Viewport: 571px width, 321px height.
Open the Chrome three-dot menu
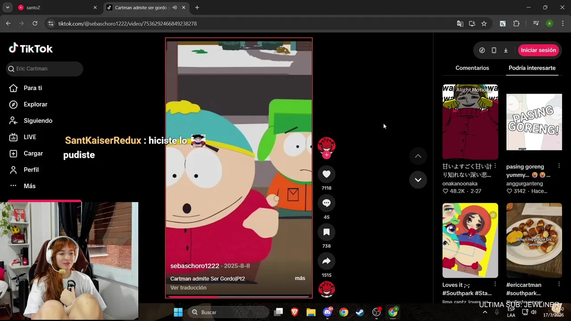click(x=562, y=24)
